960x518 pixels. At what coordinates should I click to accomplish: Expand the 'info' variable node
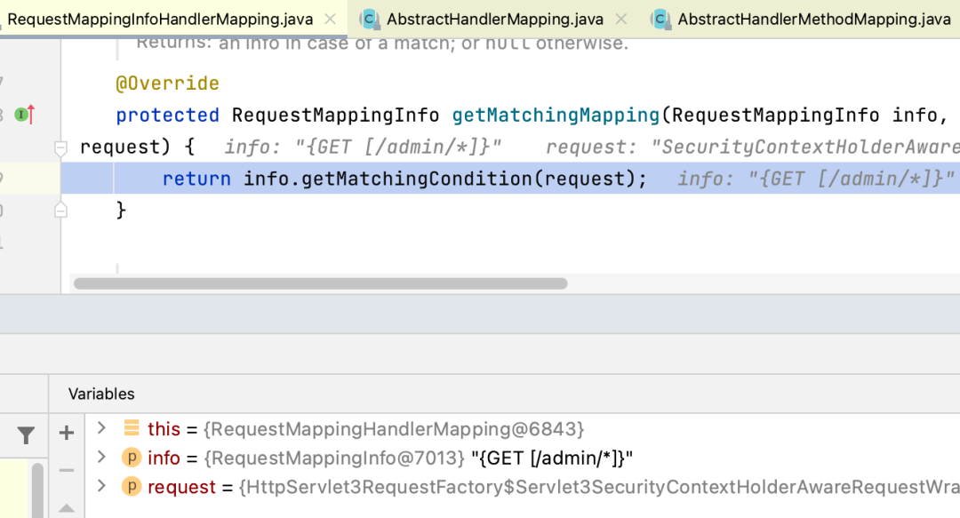(101, 458)
